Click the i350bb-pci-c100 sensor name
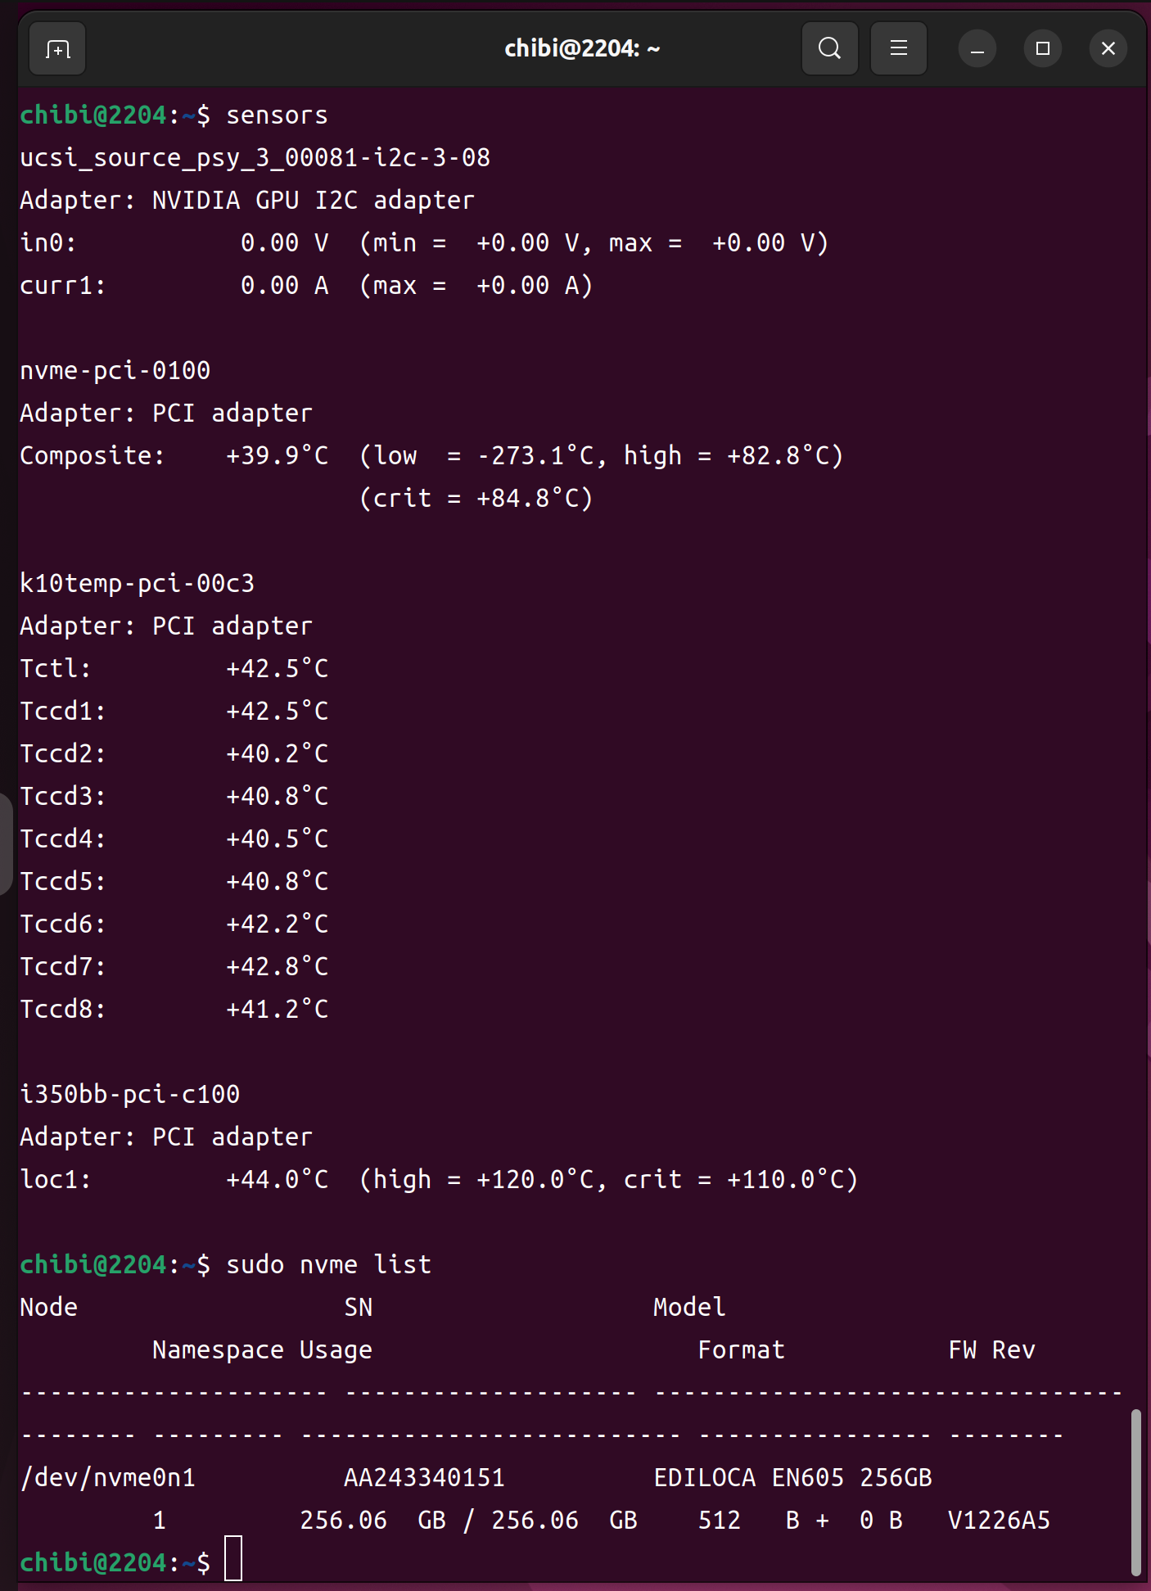 click(129, 1095)
